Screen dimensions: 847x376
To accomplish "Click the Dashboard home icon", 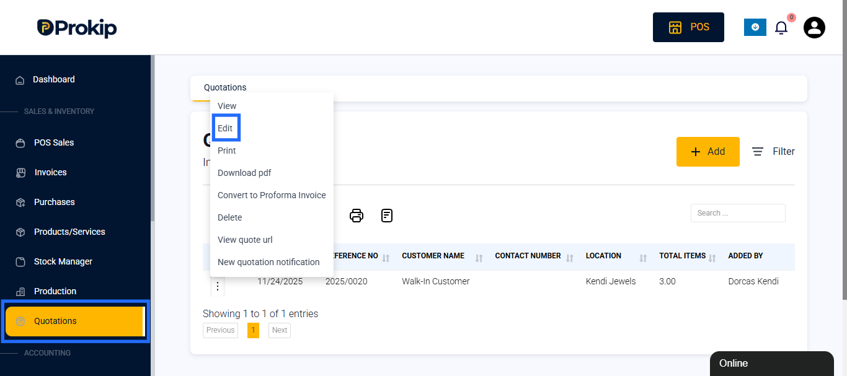I will click(20, 80).
